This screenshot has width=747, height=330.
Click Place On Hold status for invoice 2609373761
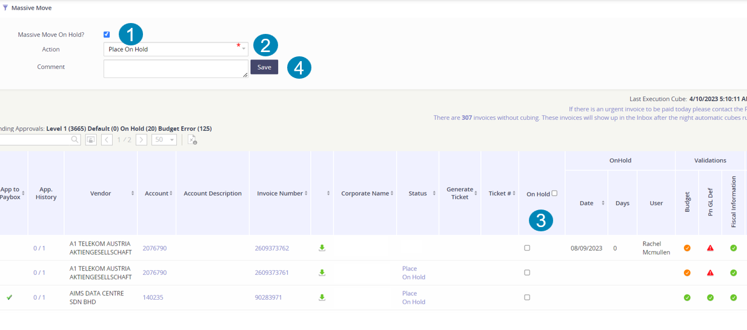[x=414, y=272]
